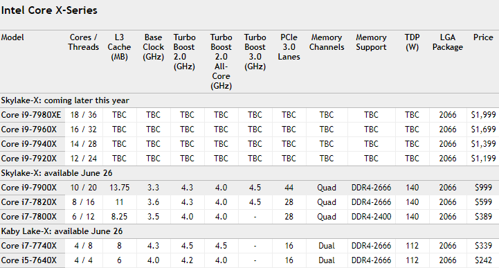Select DDR4-2400 memory support cell
The width and height of the screenshot is (499, 268).
click(371, 217)
